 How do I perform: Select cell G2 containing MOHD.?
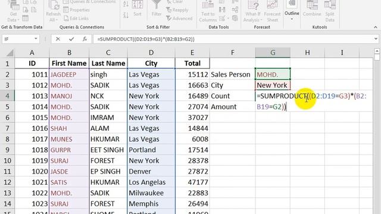click(273, 74)
